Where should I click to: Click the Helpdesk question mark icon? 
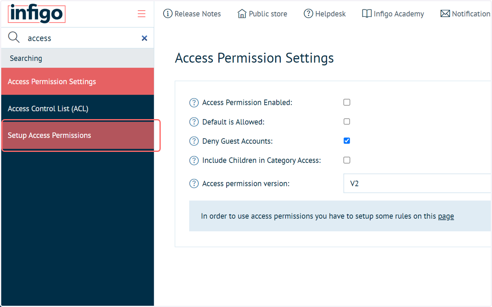[308, 14]
